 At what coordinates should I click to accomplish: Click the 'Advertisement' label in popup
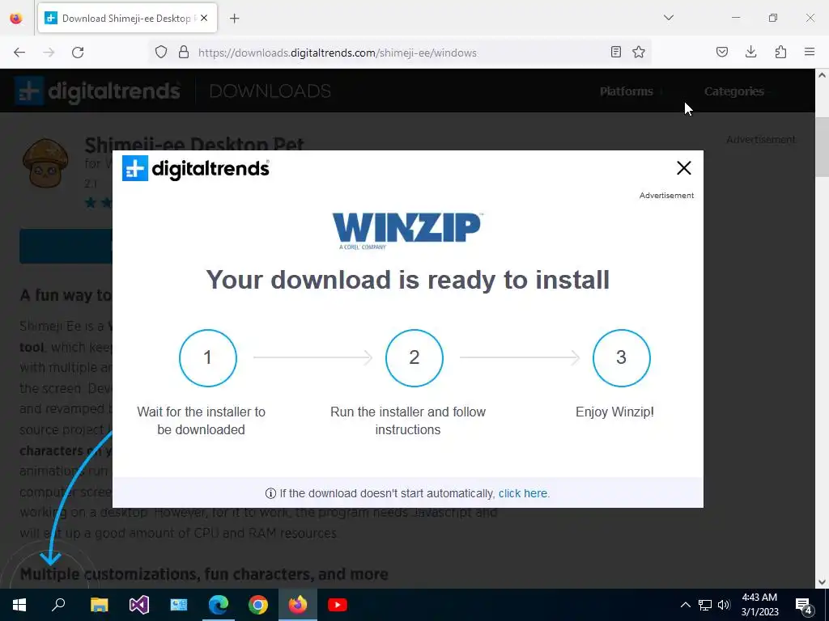pyautogui.click(x=666, y=196)
